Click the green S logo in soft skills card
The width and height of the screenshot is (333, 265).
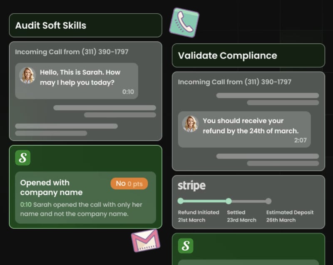23,158
